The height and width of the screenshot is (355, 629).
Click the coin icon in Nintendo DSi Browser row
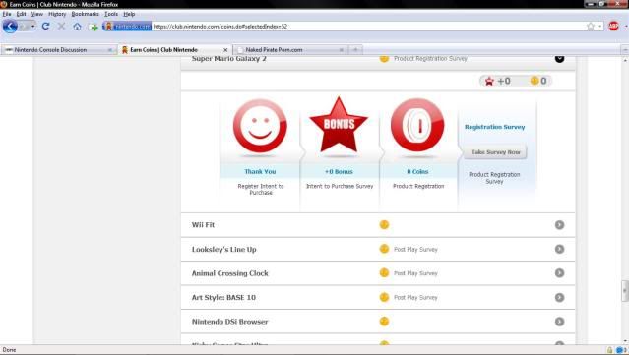click(x=384, y=322)
